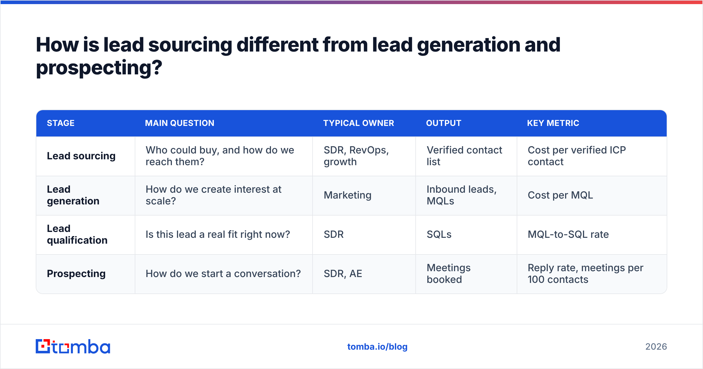The height and width of the screenshot is (369, 703).
Task: Click the page title about lead sourcing
Action: [298, 56]
